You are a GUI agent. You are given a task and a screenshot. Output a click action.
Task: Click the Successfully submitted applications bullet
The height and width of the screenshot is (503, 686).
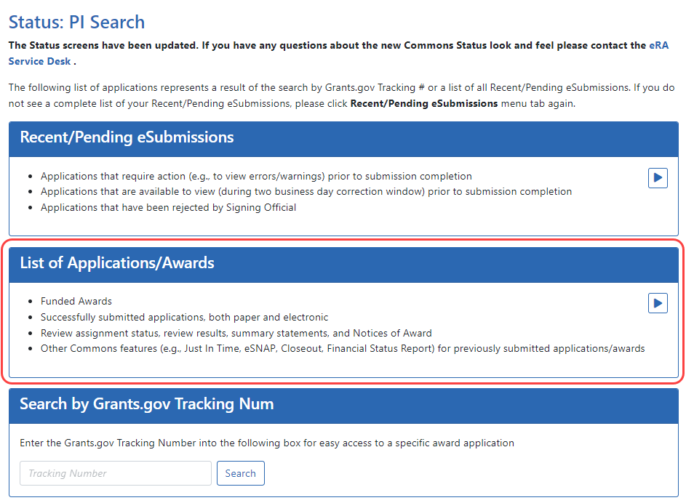(184, 317)
